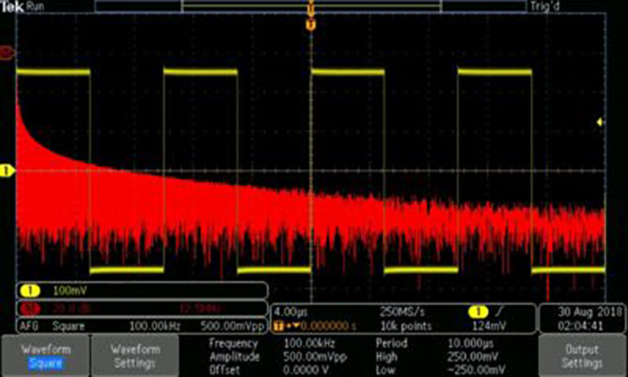This screenshot has width=628, height=377.
Task: Click the Offset label
Action: pos(225,370)
